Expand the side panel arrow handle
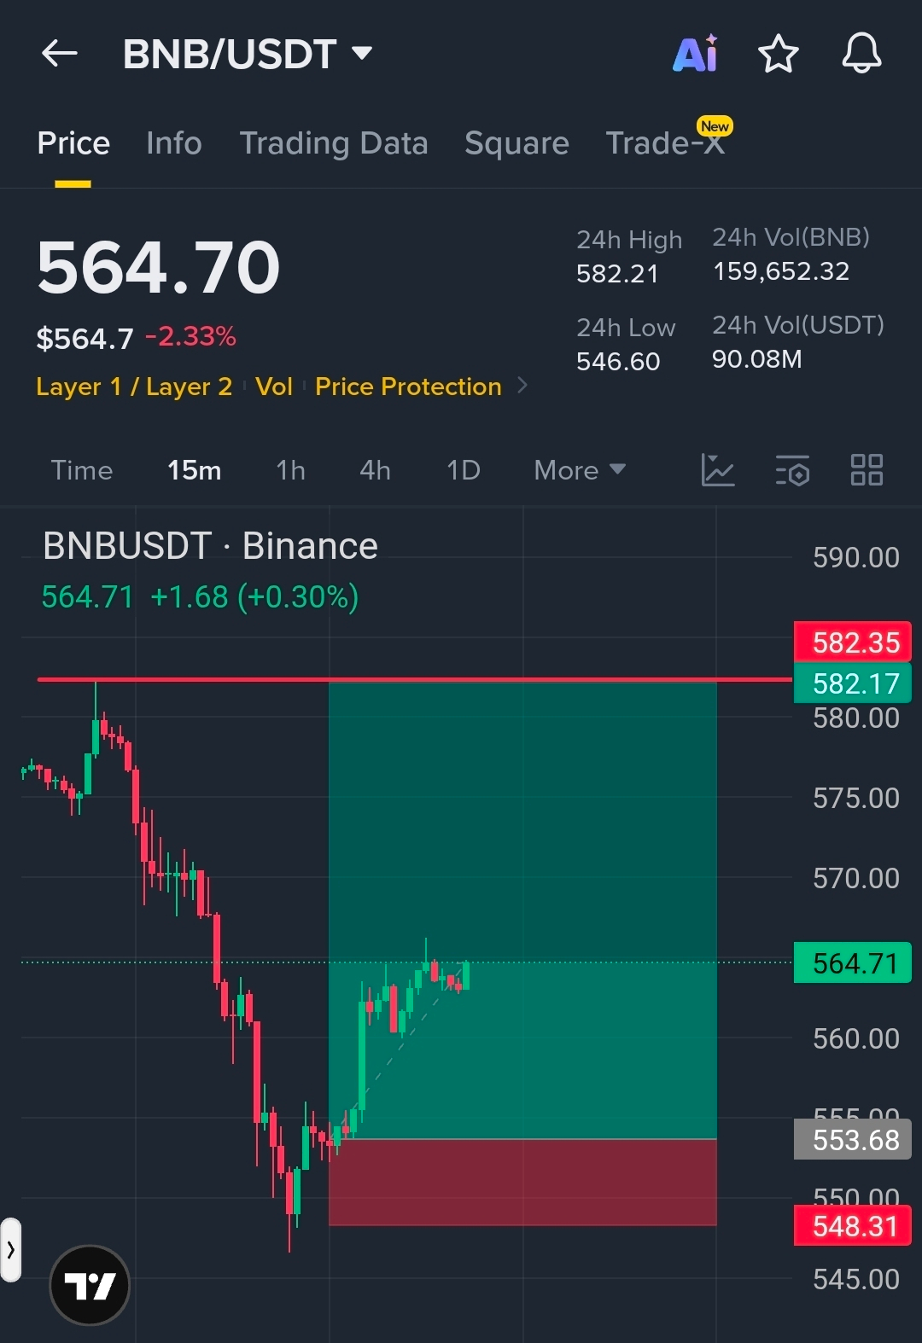Viewport: 922px width, 1343px height. 10,1250
